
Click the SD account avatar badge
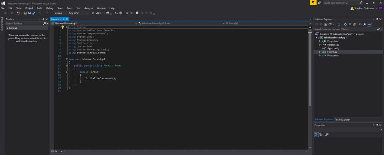380,8
